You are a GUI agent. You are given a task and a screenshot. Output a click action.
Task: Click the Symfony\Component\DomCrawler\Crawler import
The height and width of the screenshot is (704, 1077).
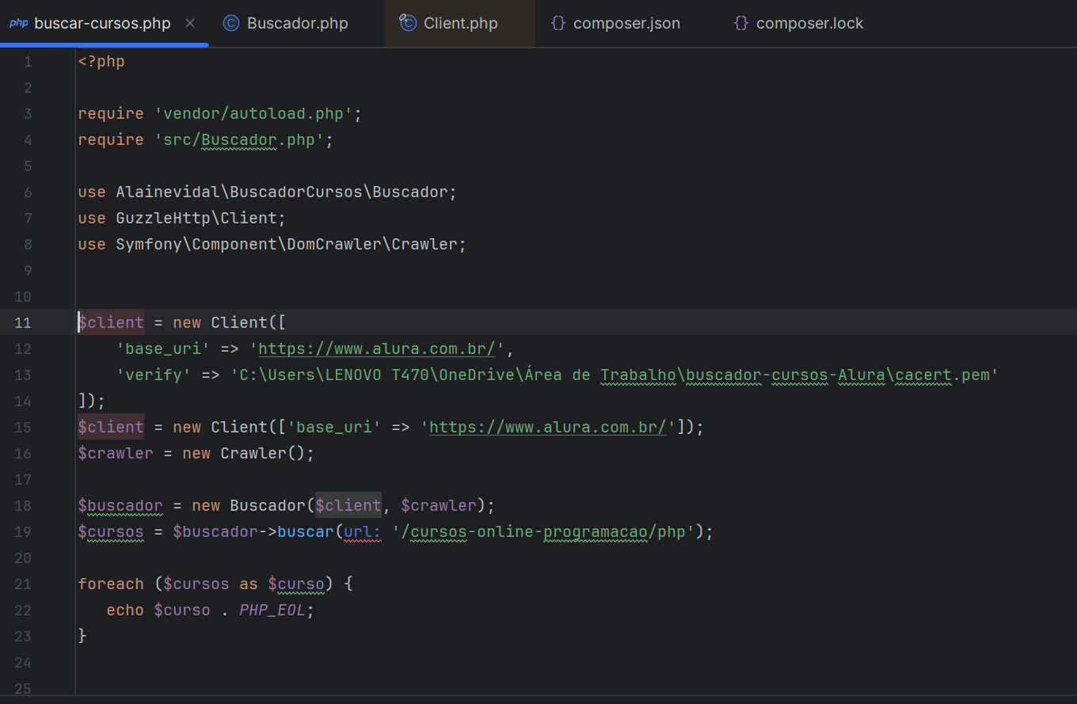click(x=287, y=244)
